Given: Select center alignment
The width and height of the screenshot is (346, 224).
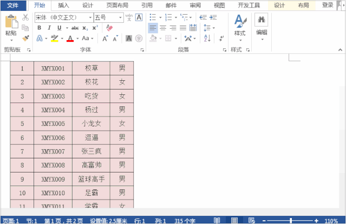Looking at the screenshot, I should coord(163,28).
